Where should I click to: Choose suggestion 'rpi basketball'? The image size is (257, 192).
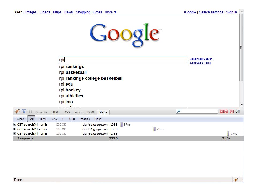click(x=123, y=73)
